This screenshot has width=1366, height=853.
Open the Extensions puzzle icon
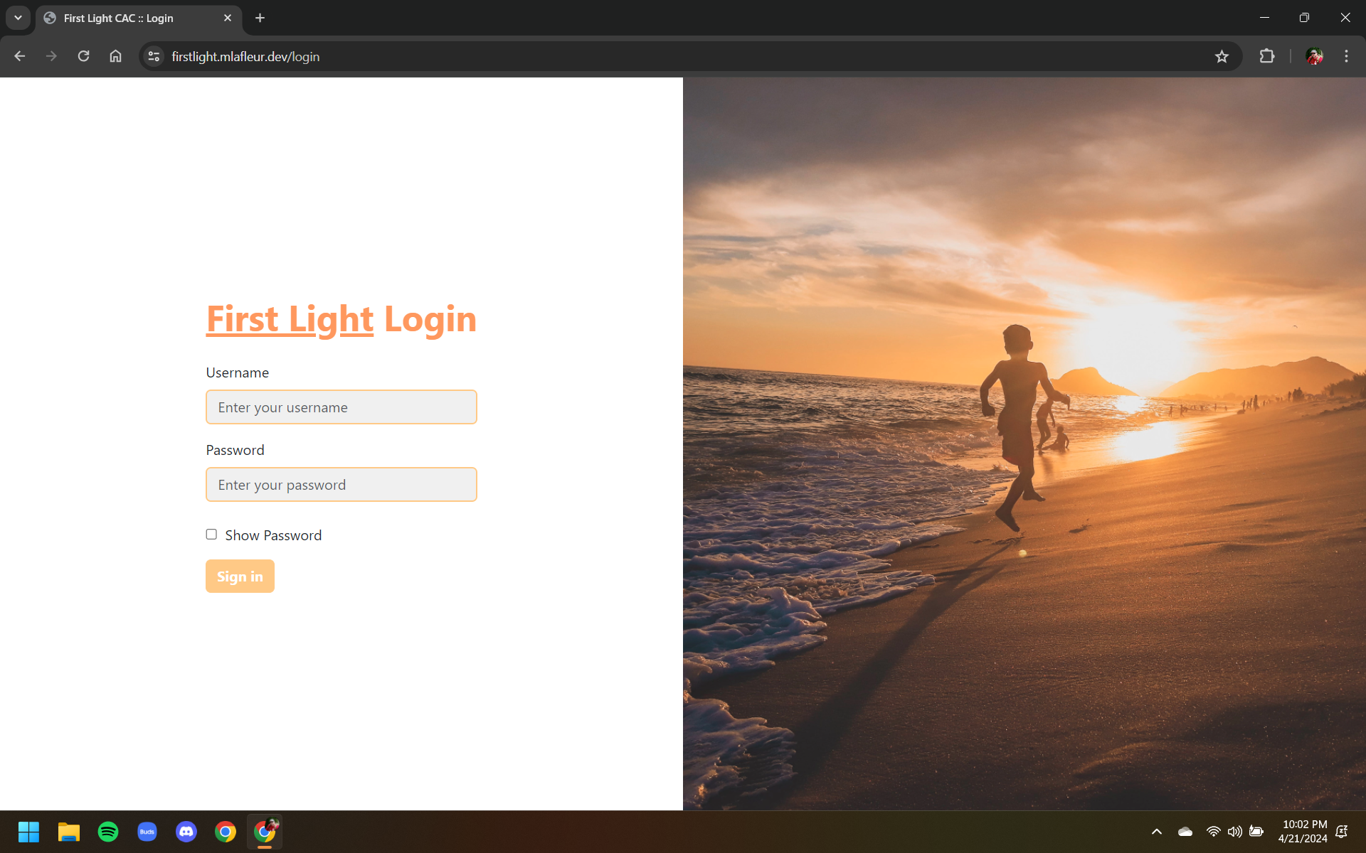point(1266,56)
